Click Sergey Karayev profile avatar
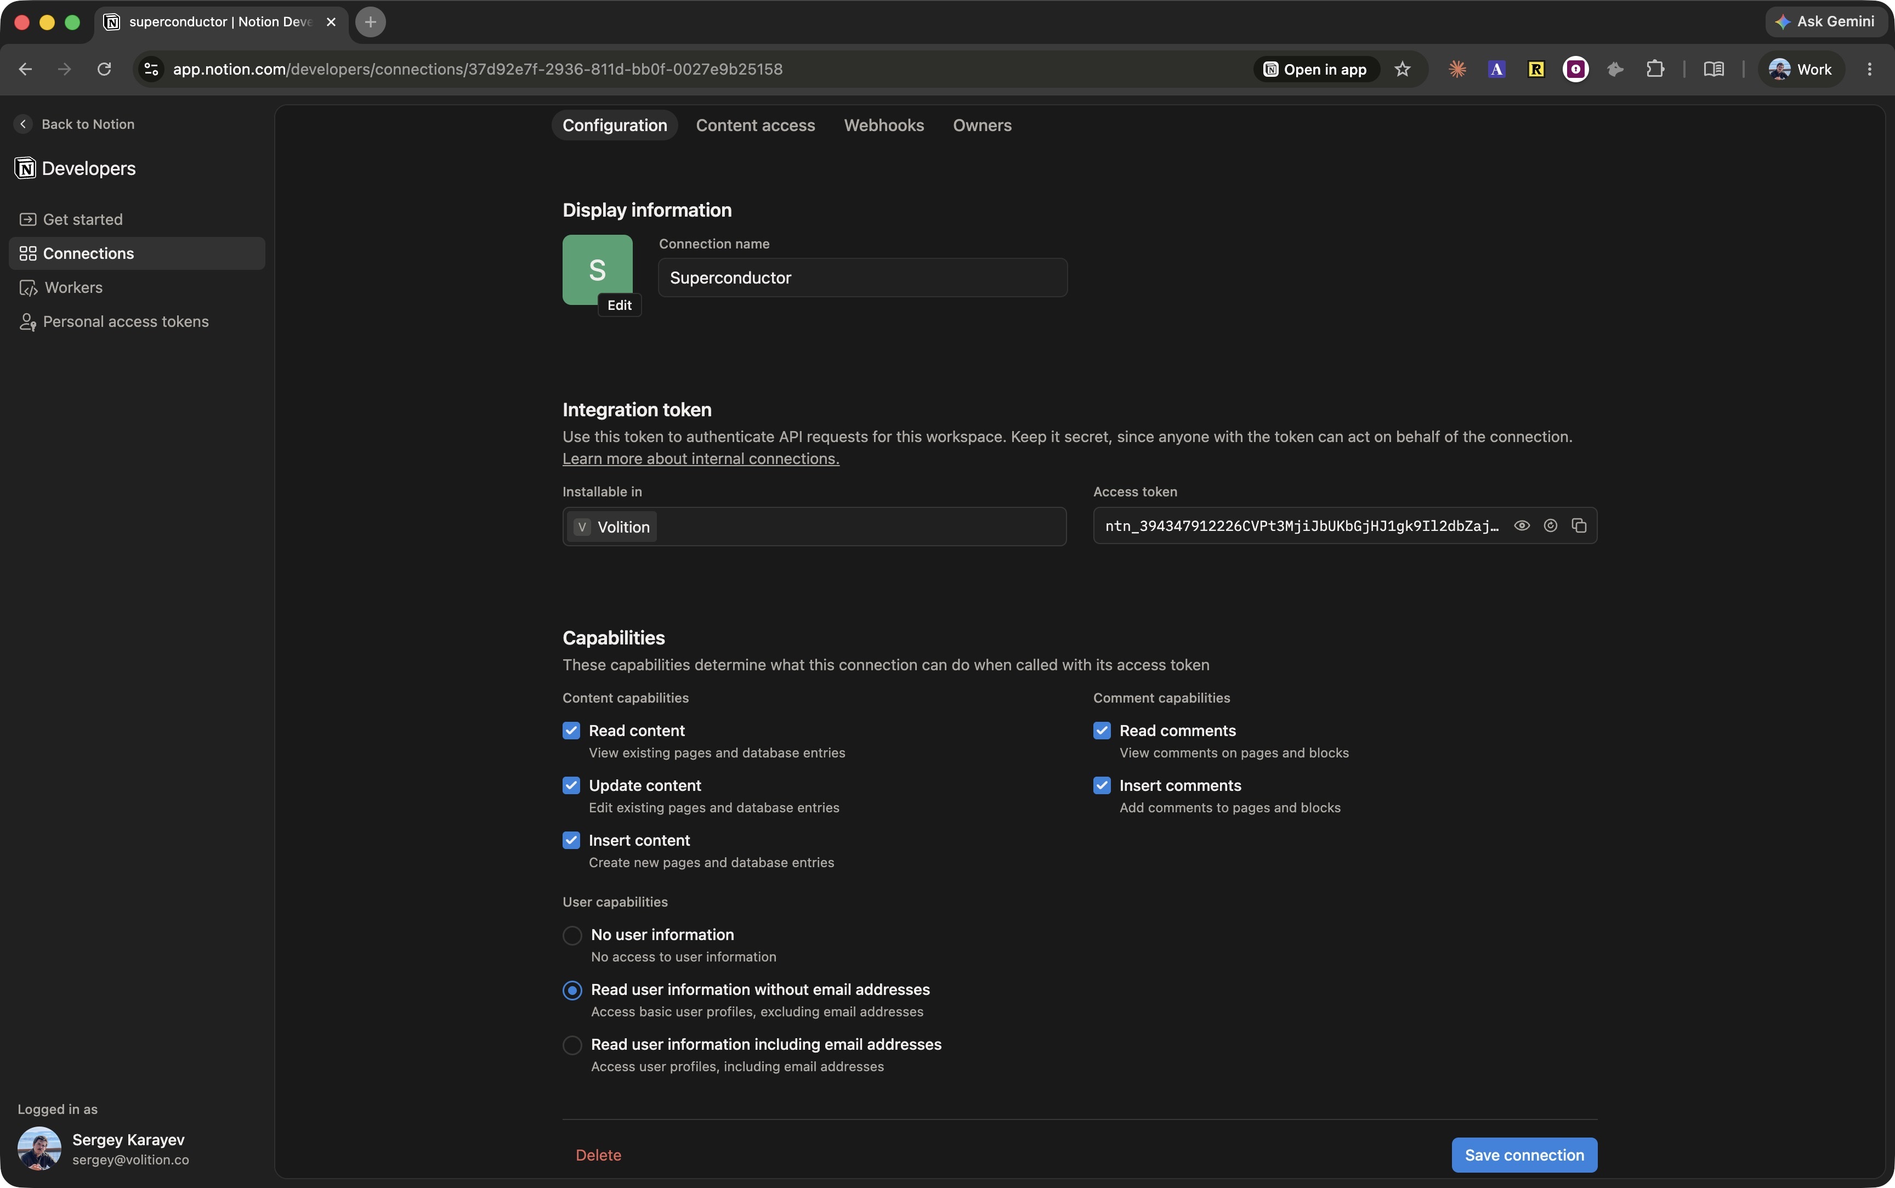This screenshot has height=1188, width=1895. coord(39,1149)
